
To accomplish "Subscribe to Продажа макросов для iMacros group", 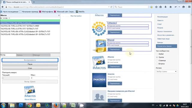I will [x=115, y=100].
